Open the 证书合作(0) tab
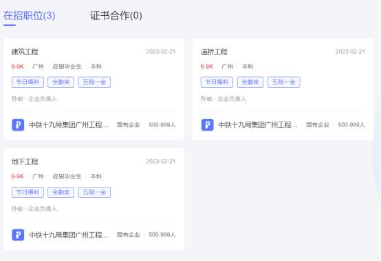381x261 pixels. click(x=116, y=16)
